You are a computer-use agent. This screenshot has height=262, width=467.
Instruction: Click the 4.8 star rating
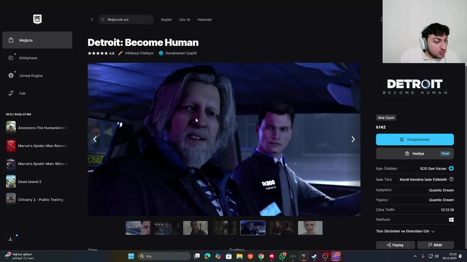101,53
